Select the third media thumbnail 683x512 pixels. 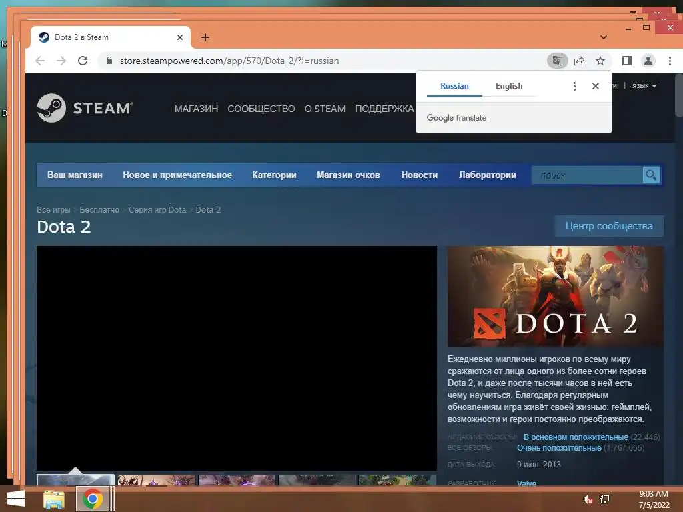pos(237,480)
